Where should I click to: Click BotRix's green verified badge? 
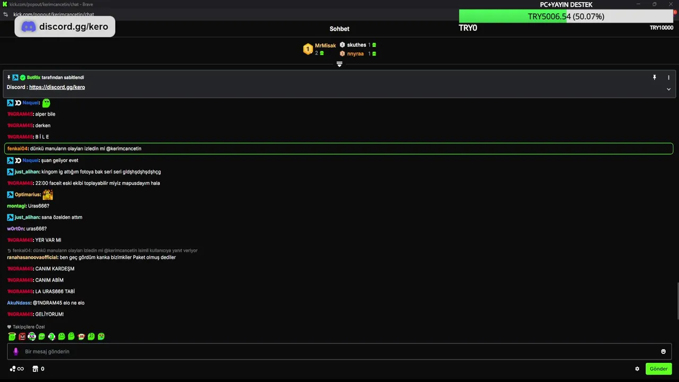(23, 77)
